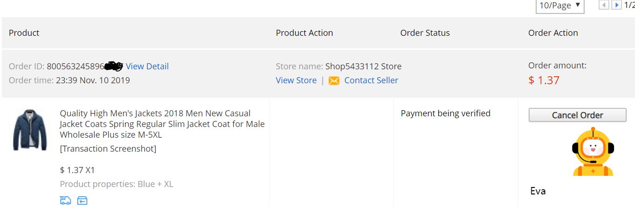Image resolution: width=635 pixels, height=207 pixels.
Task: Open the Quality High Men's Jackets title
Action: 162,124
